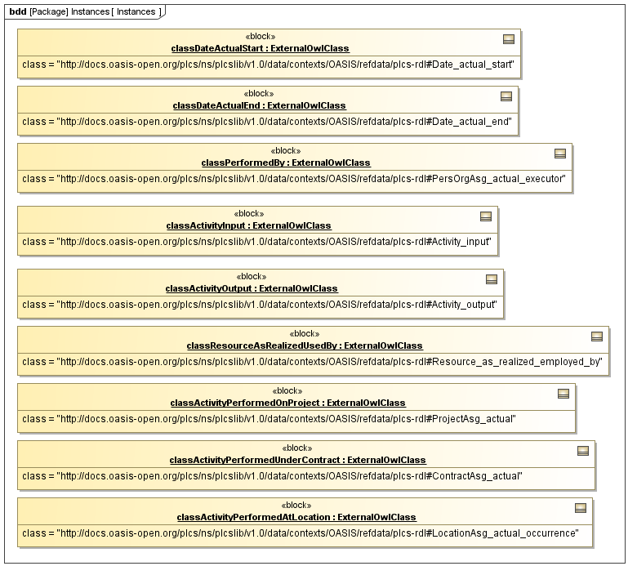This screenshot has width=637, height=575.
Task: Select the classActivityOutput block name
Action: click(251, 289)
